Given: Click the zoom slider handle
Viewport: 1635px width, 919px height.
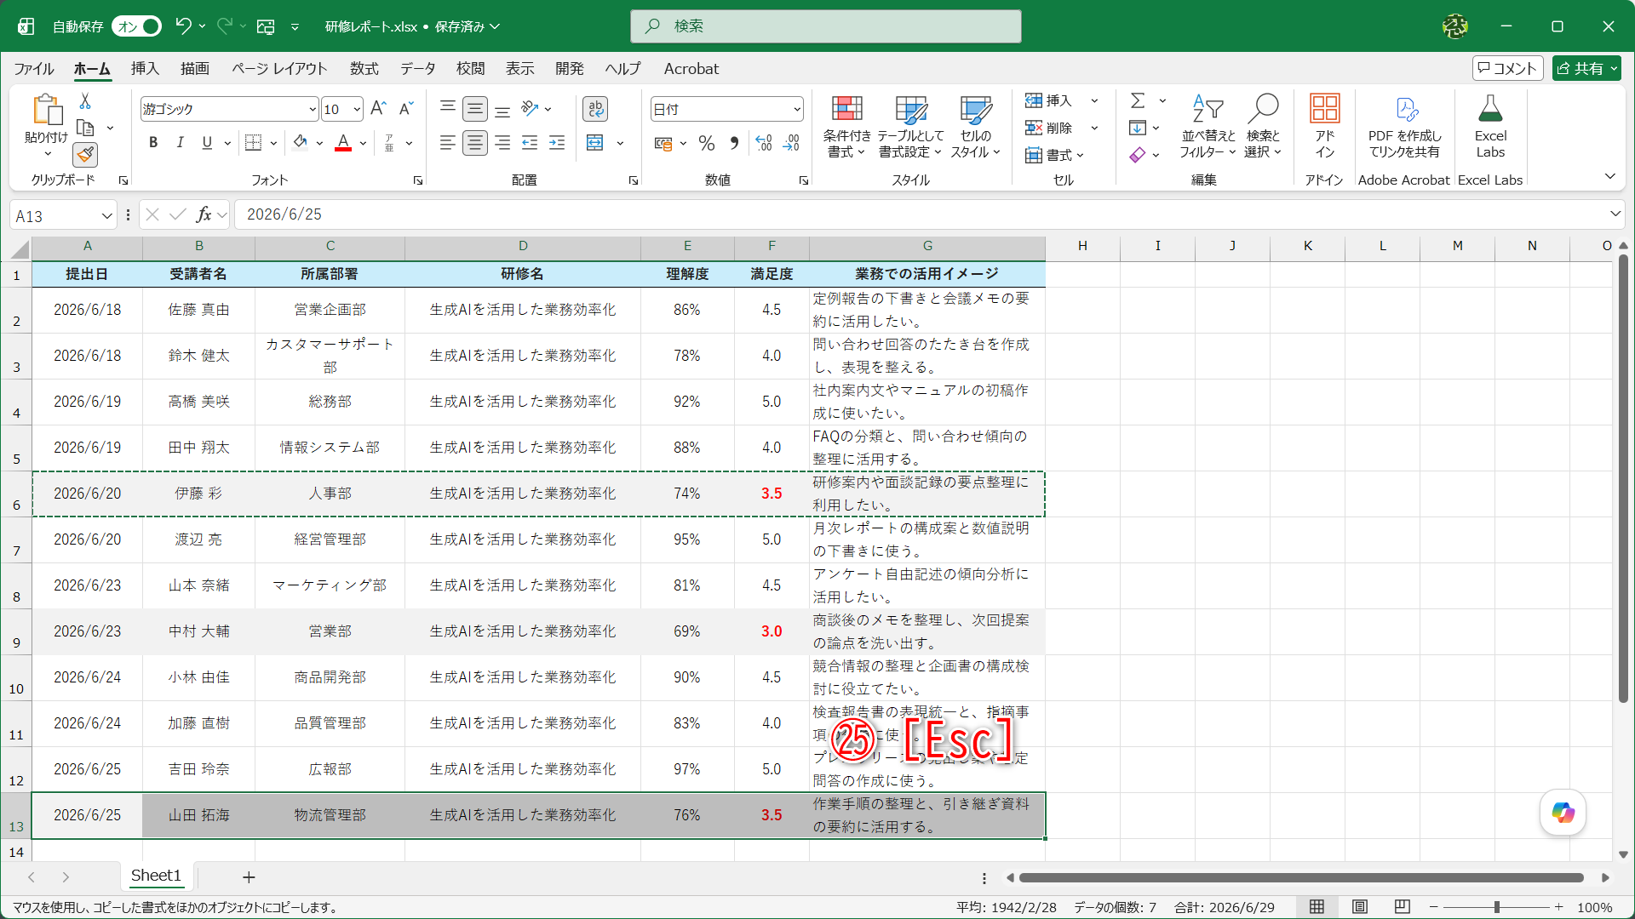Looking at the screenshot, I should [x=1496, y=907].
